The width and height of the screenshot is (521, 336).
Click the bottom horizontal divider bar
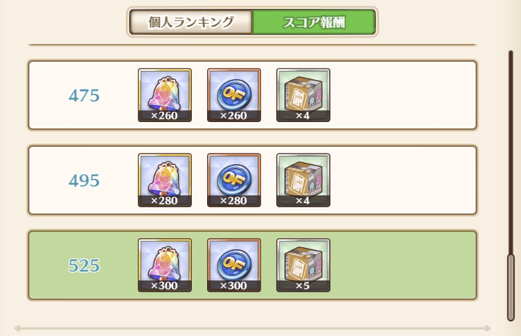(253, 328)
